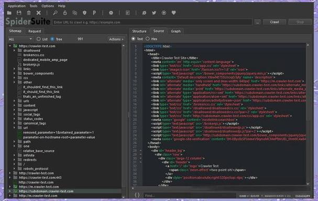Click the Crawl button

[x=275, y=22]
